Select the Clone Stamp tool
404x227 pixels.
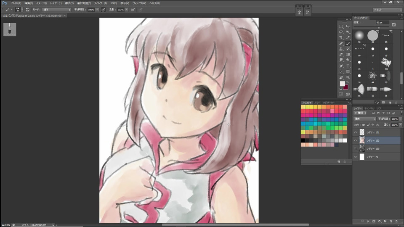341,49
